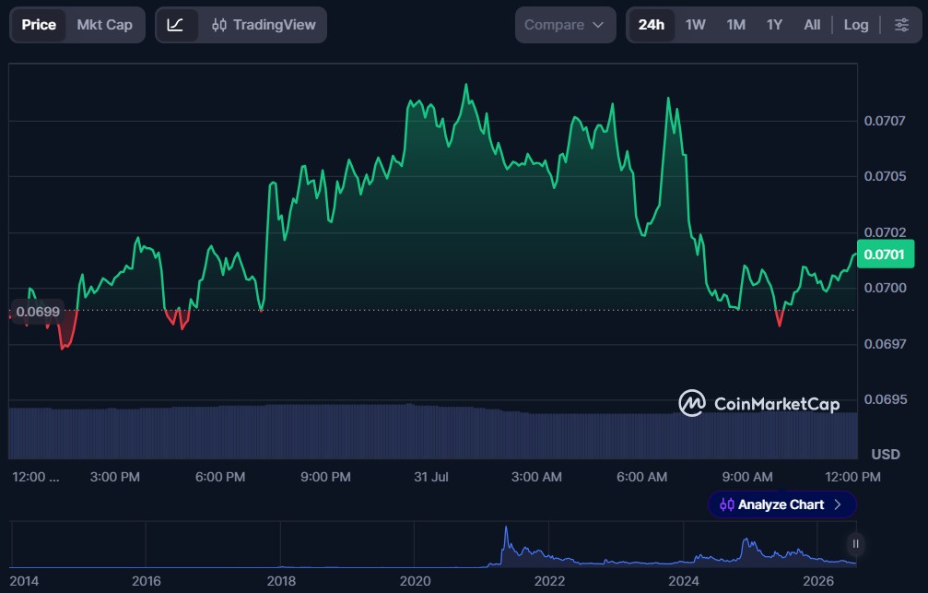
Task: Click 2020 on the mini timeline
Action: point(415,581)
